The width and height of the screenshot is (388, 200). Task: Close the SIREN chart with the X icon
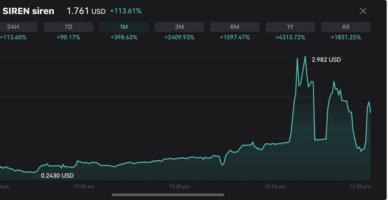pos(363,11)
